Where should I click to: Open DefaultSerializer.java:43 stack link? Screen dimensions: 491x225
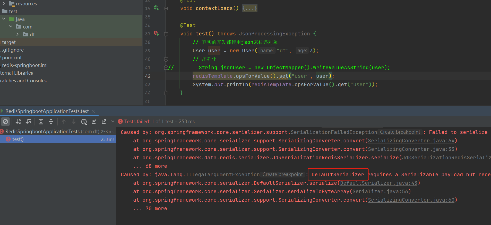(379, 183)
